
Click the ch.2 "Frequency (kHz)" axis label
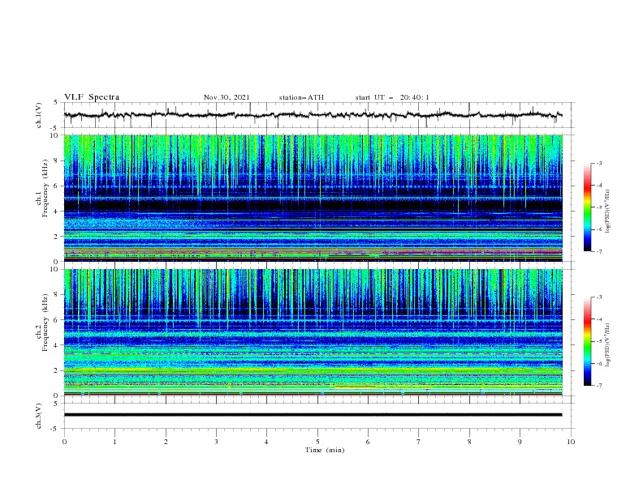[x=45, y=323]
